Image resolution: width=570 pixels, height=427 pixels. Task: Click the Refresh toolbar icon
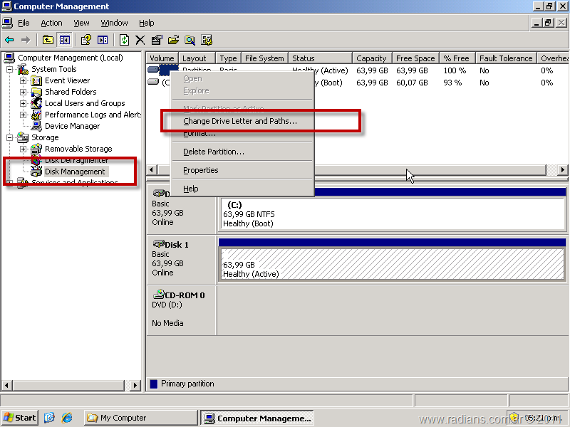(125, 40)
